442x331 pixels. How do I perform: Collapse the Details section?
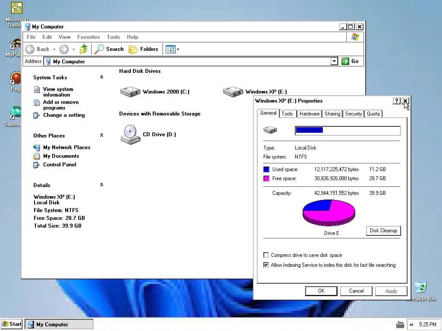click(101, 185)
